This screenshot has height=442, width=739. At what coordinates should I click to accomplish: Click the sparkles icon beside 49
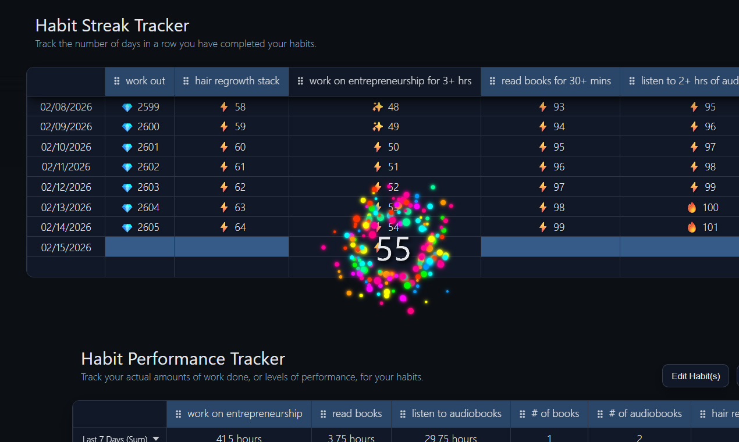click(377, 127)
